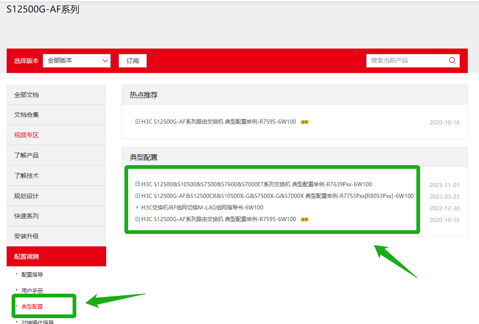The width and height of the screenshot is (479, 324).
Task: Expand icon beside R7639Pxx-6W100 document
Action: (137, 184)
